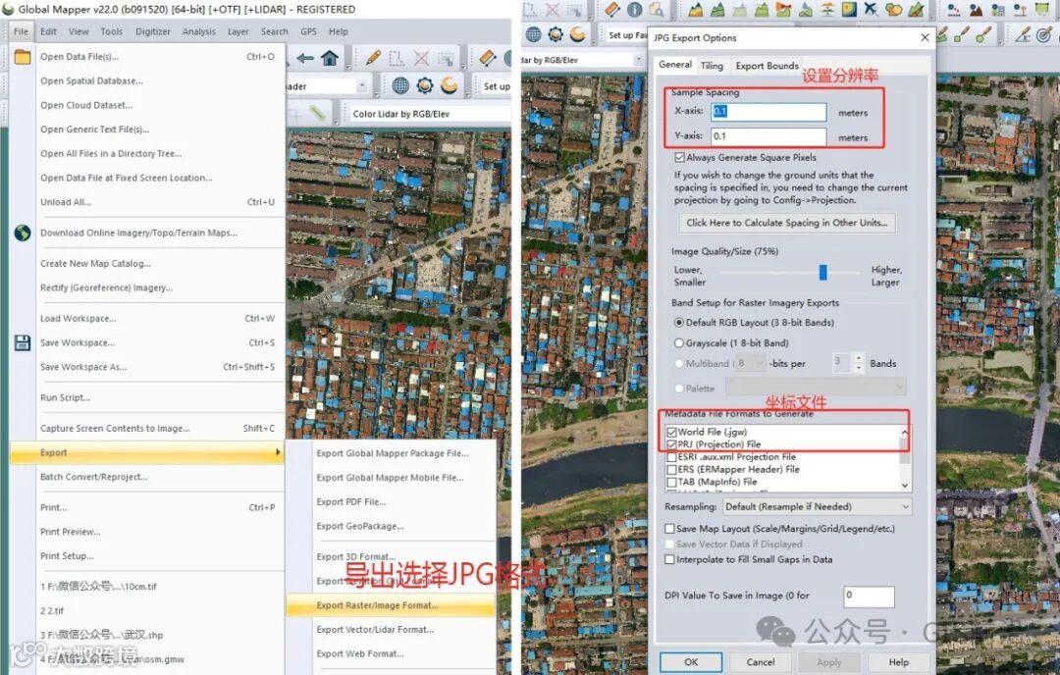1060x675 pixels.
Task: Click the Help button in the dialog
Action: coord(898,662)
